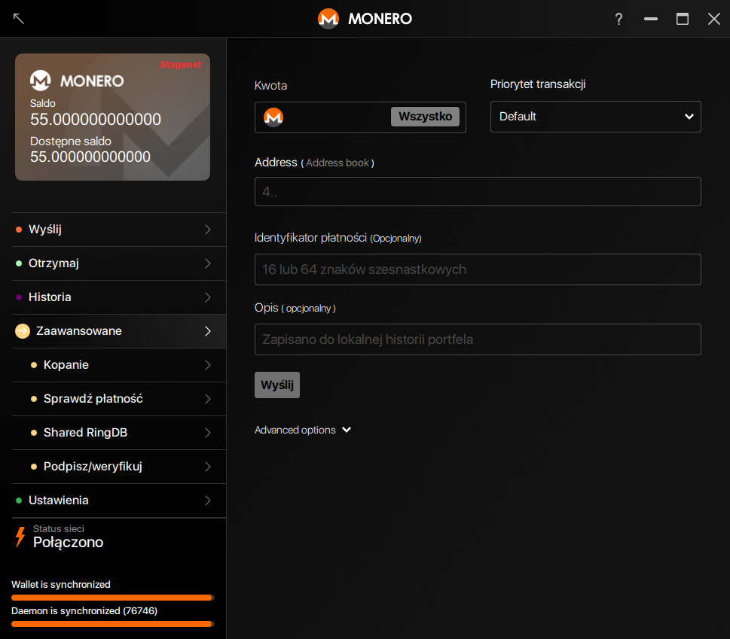Open the Address book link
The width and height of the screenshot is (730, 639).
click(x=338, y=163)
